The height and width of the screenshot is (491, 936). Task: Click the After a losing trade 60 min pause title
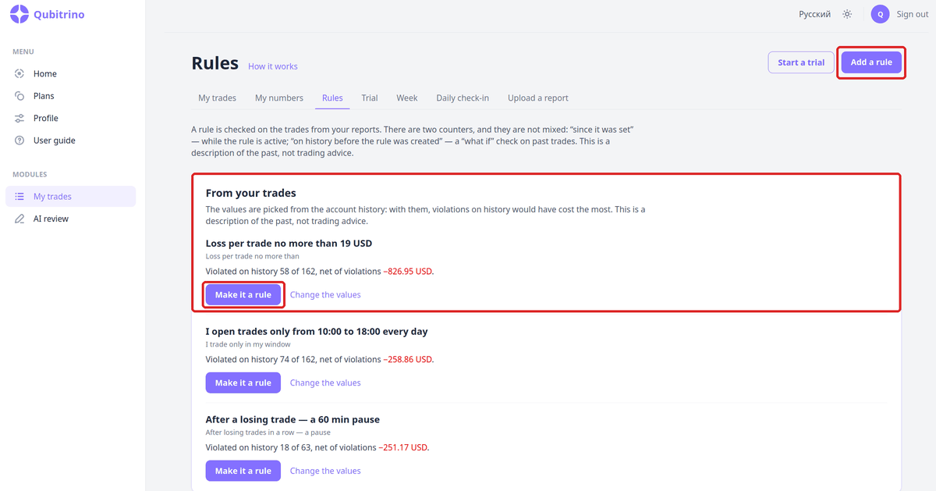[292, 420]
